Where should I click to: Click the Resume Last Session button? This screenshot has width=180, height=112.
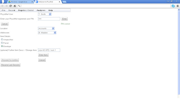10,65
